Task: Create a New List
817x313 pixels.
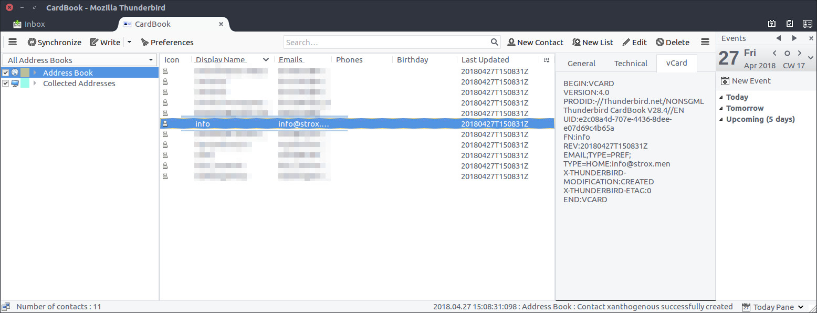Action: (593, 42)
